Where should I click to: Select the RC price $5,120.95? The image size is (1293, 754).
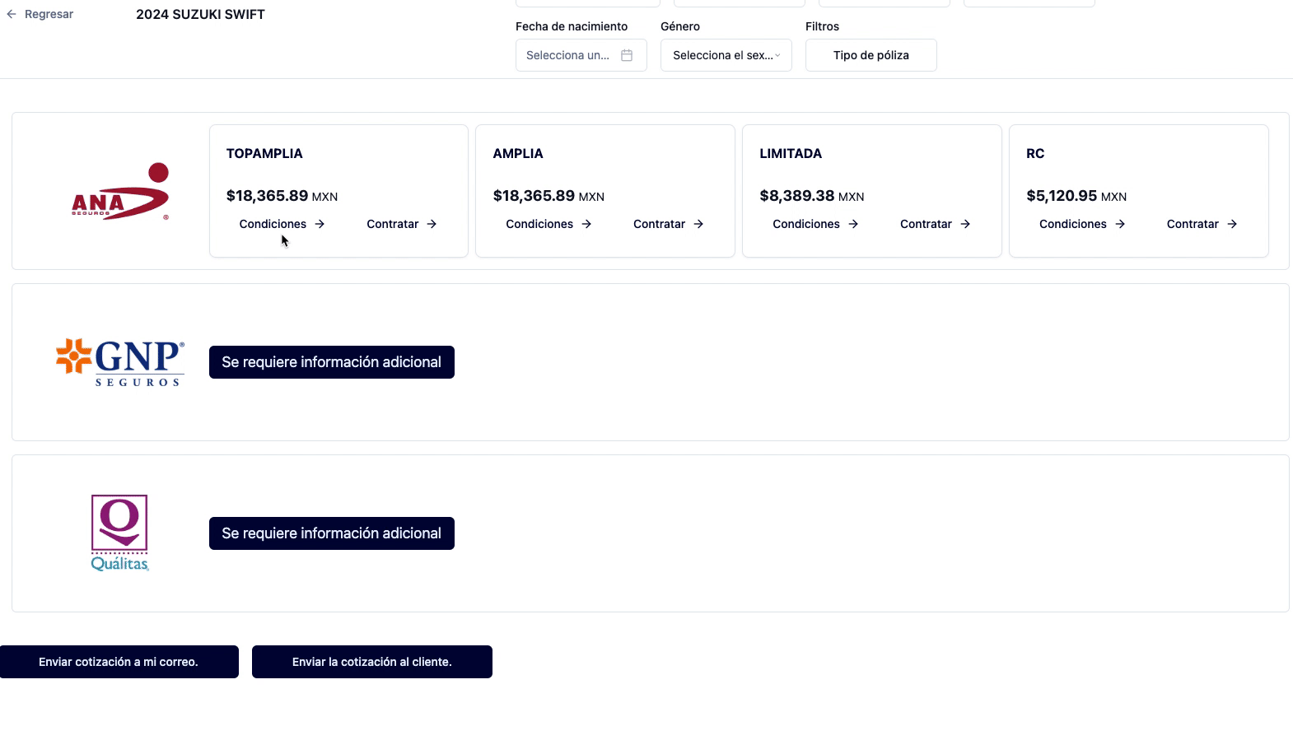tap(1062, 196)
